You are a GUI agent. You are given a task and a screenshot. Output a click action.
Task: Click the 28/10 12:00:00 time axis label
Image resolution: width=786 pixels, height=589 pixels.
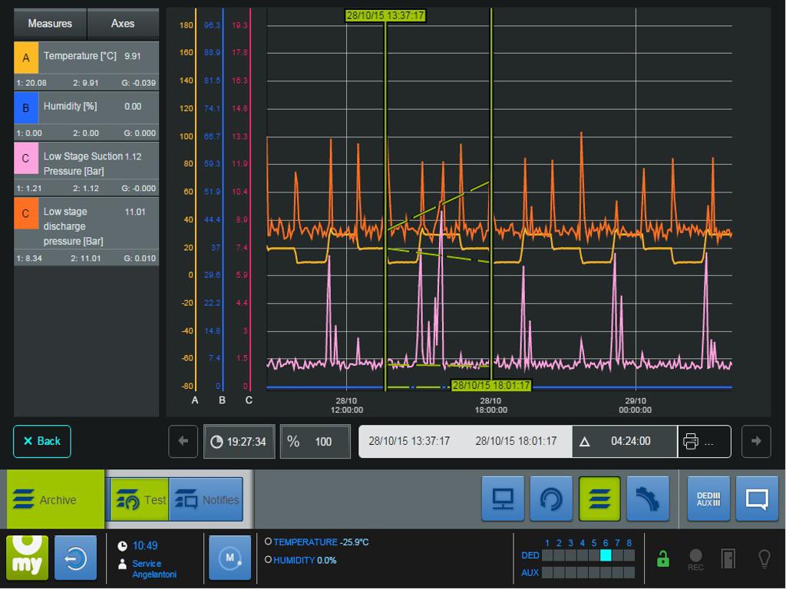346,405
